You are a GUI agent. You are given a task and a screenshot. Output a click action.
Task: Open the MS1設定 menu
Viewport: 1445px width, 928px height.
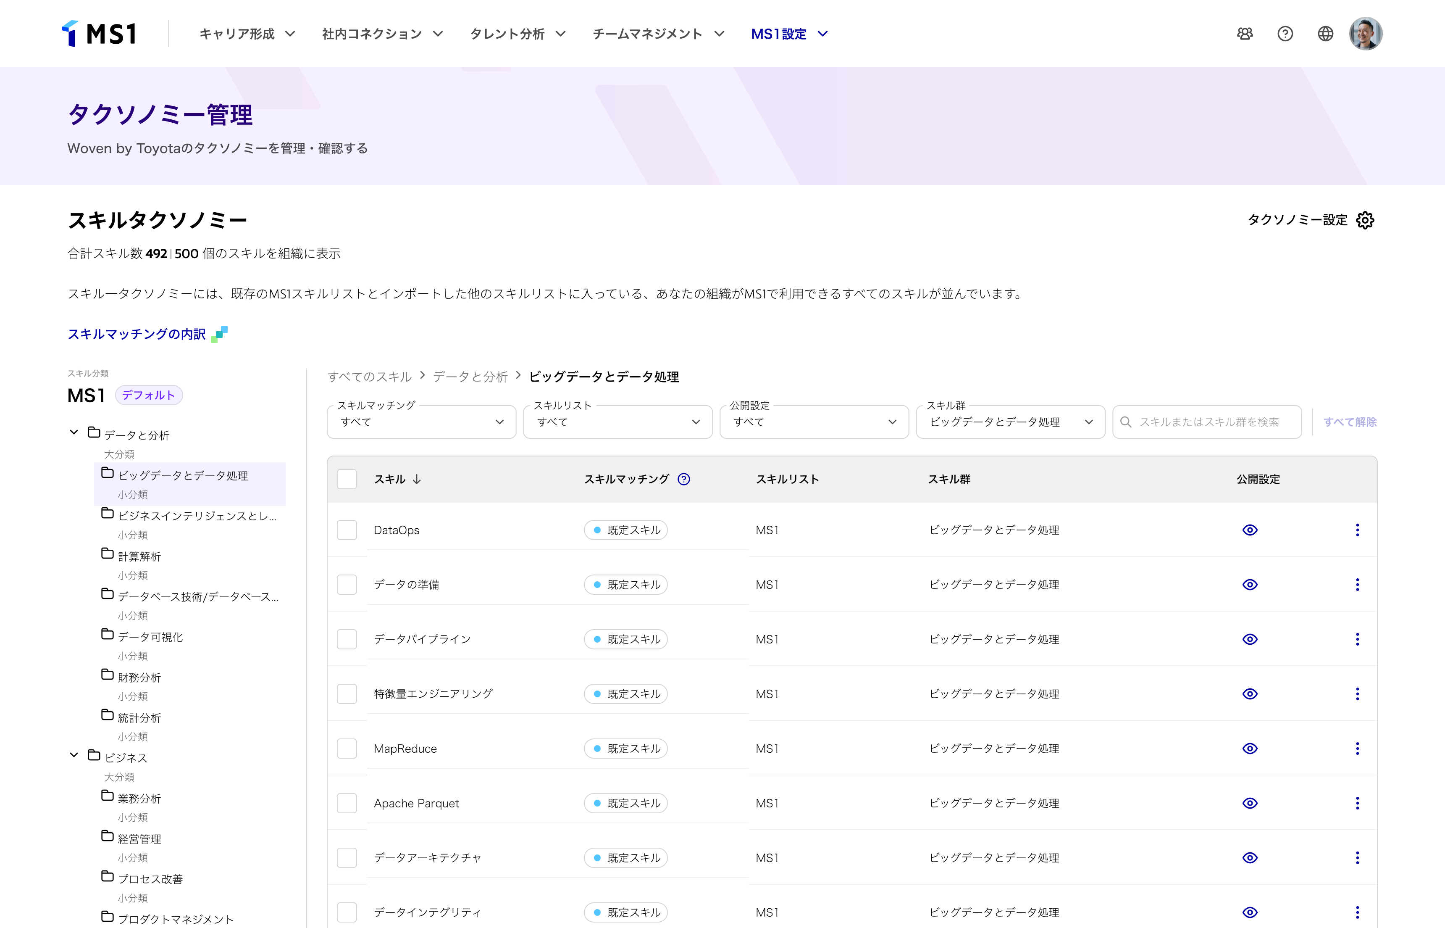(789, 34)
